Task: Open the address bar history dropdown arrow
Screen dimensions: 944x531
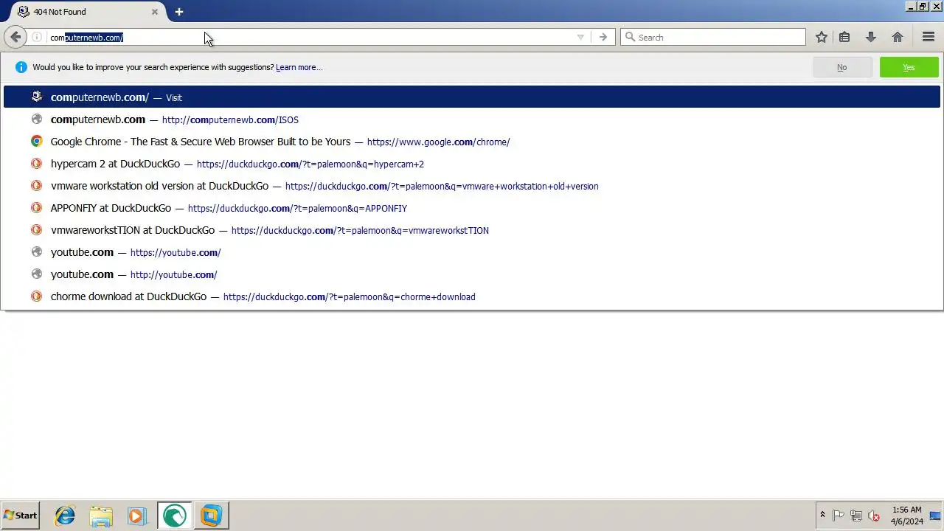Action: click(580, 38)
